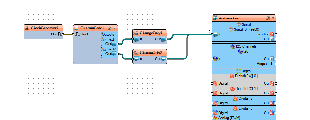The width and height of the screenshot is (310, 120).
Task: Select the I2C Out pin icon
Action: (272, 59)
